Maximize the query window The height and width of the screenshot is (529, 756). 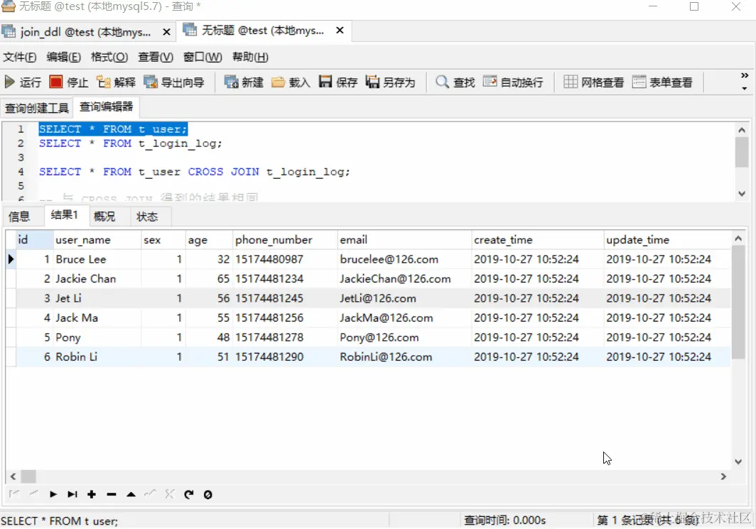coord(694,6)
